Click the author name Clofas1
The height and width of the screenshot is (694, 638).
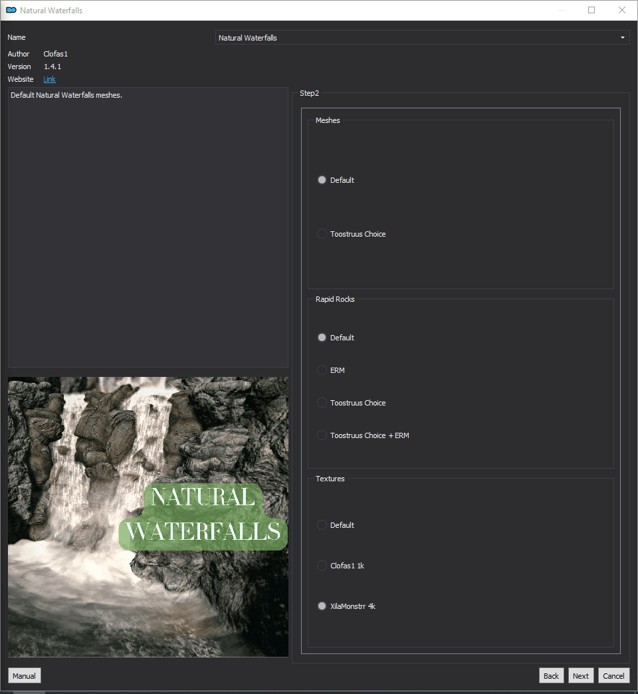(56, 54)
